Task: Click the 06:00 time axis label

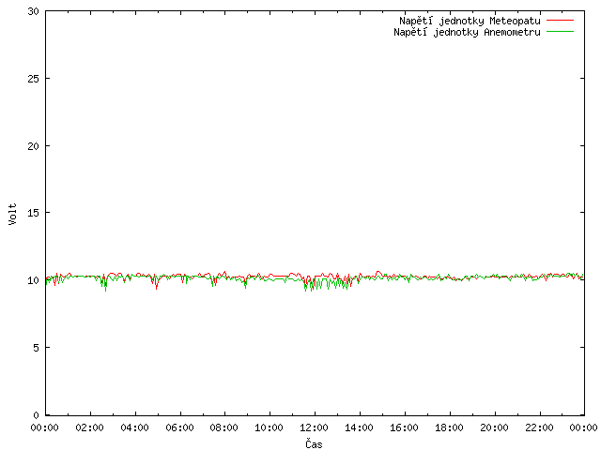Action: click(x=179, y=427)
